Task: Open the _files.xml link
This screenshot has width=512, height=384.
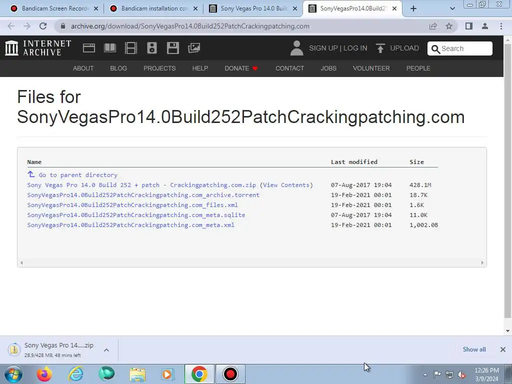Action: click(132, 205)
